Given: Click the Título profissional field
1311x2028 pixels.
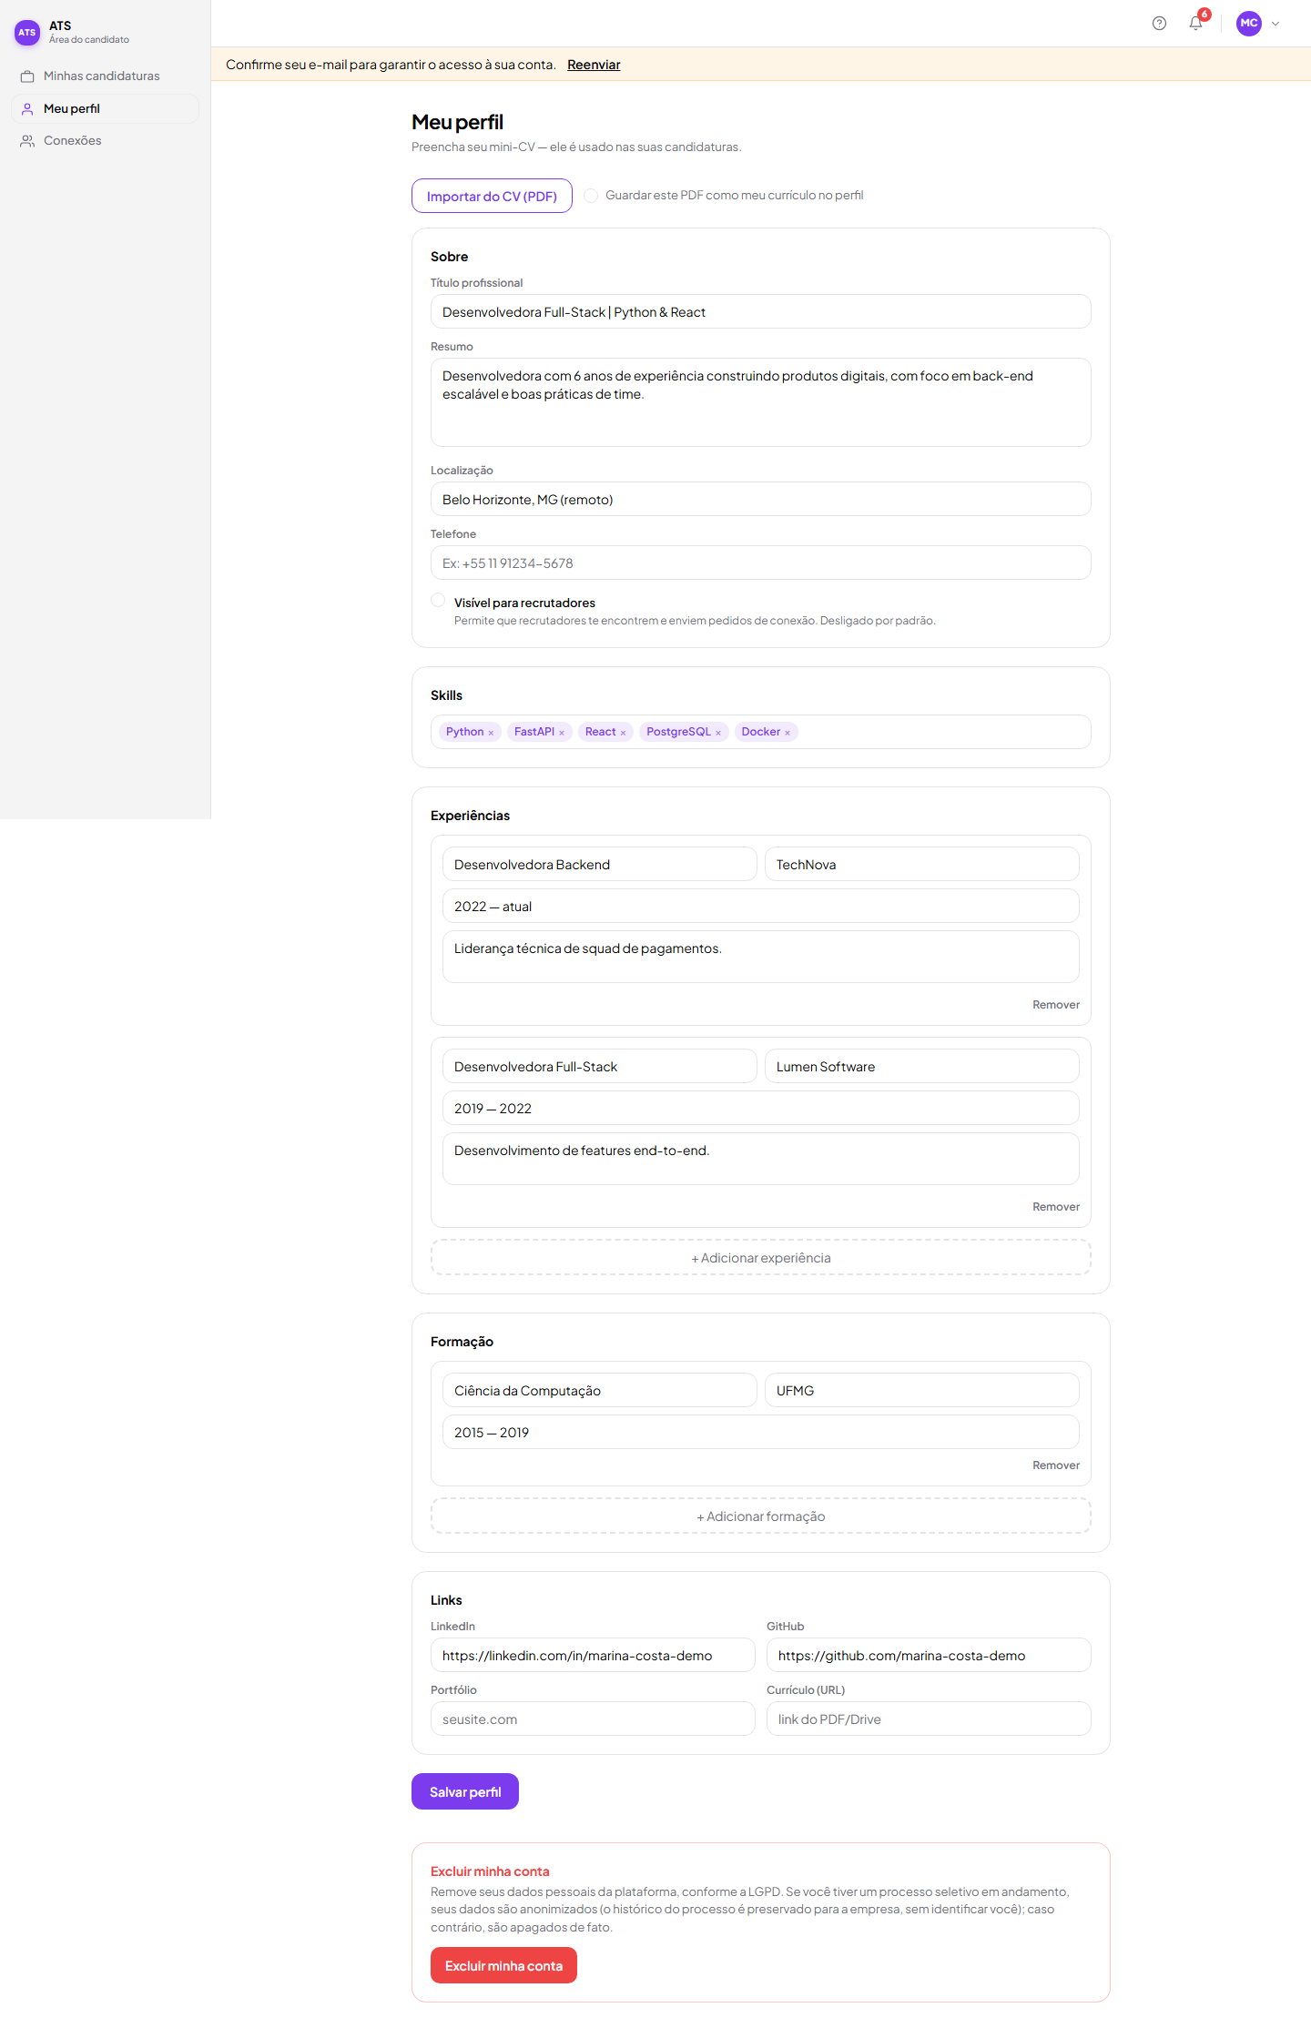Looking at the screenshot, I should pos(761,311).
